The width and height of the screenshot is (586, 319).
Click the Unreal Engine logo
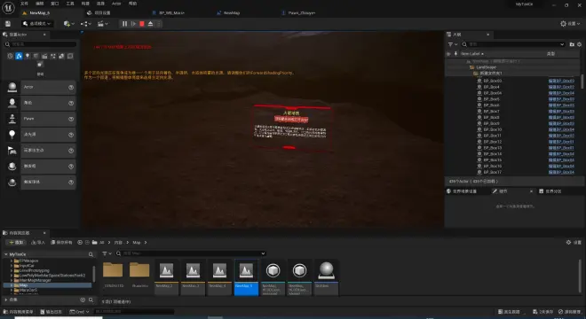(8, 7)
